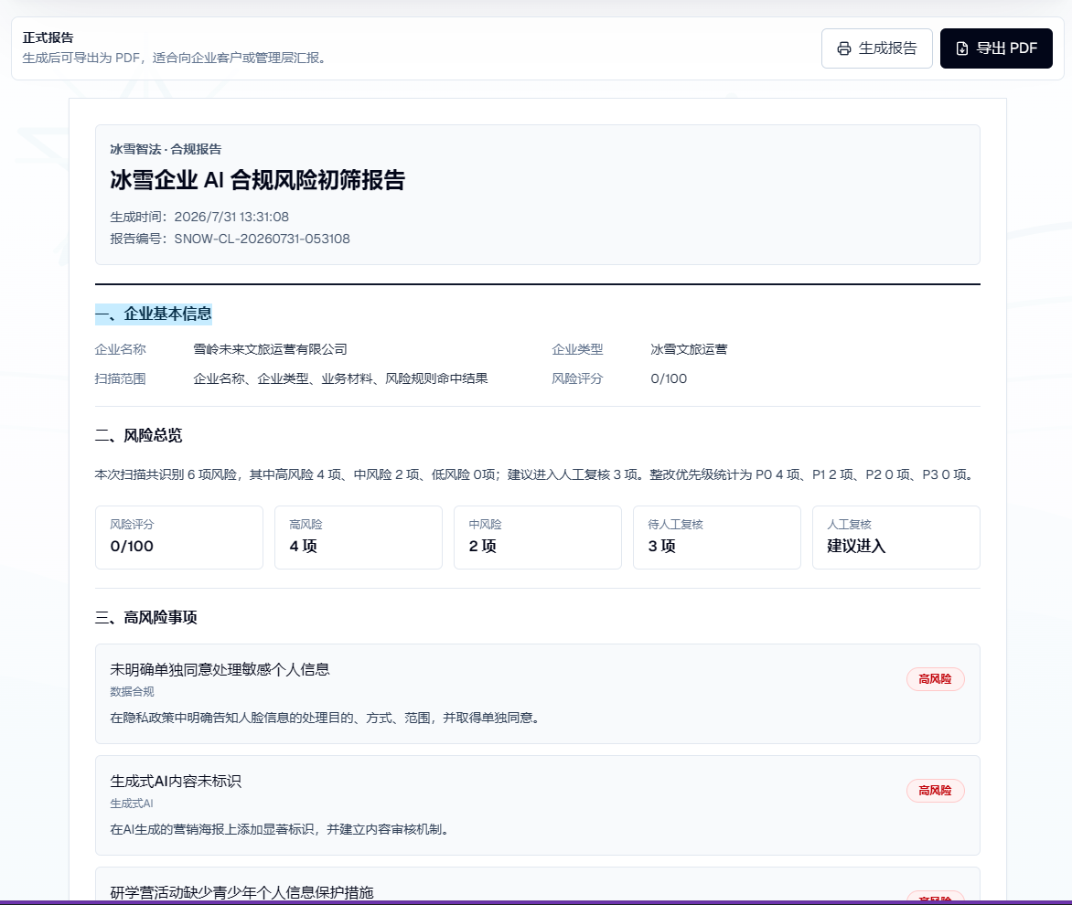The height and width of the screenshot is (905, 1072).
Task: Click the 扫描范围 value text
Action: (x=340, y=378)
